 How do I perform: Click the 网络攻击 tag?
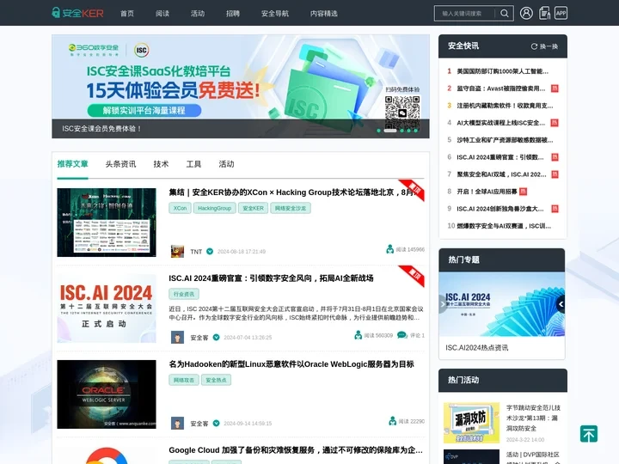pyautogui.click(x=184, y=380)
